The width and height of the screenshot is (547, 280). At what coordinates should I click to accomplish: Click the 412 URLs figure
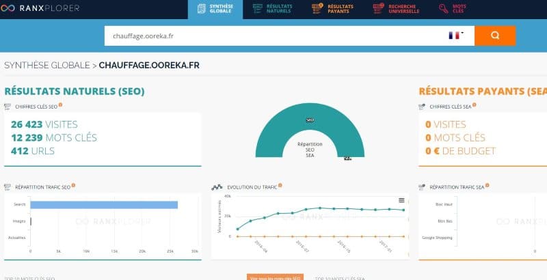point(33,151)
